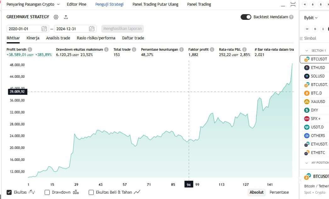Click the help icon beside Backtest Mendalam
This screenshot has width=329, height=199.
pos(291,17)
